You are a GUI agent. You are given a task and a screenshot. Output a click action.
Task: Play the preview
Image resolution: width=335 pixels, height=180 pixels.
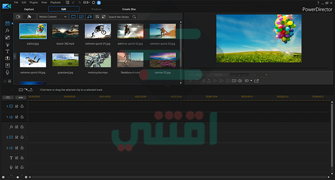point(190,81)
